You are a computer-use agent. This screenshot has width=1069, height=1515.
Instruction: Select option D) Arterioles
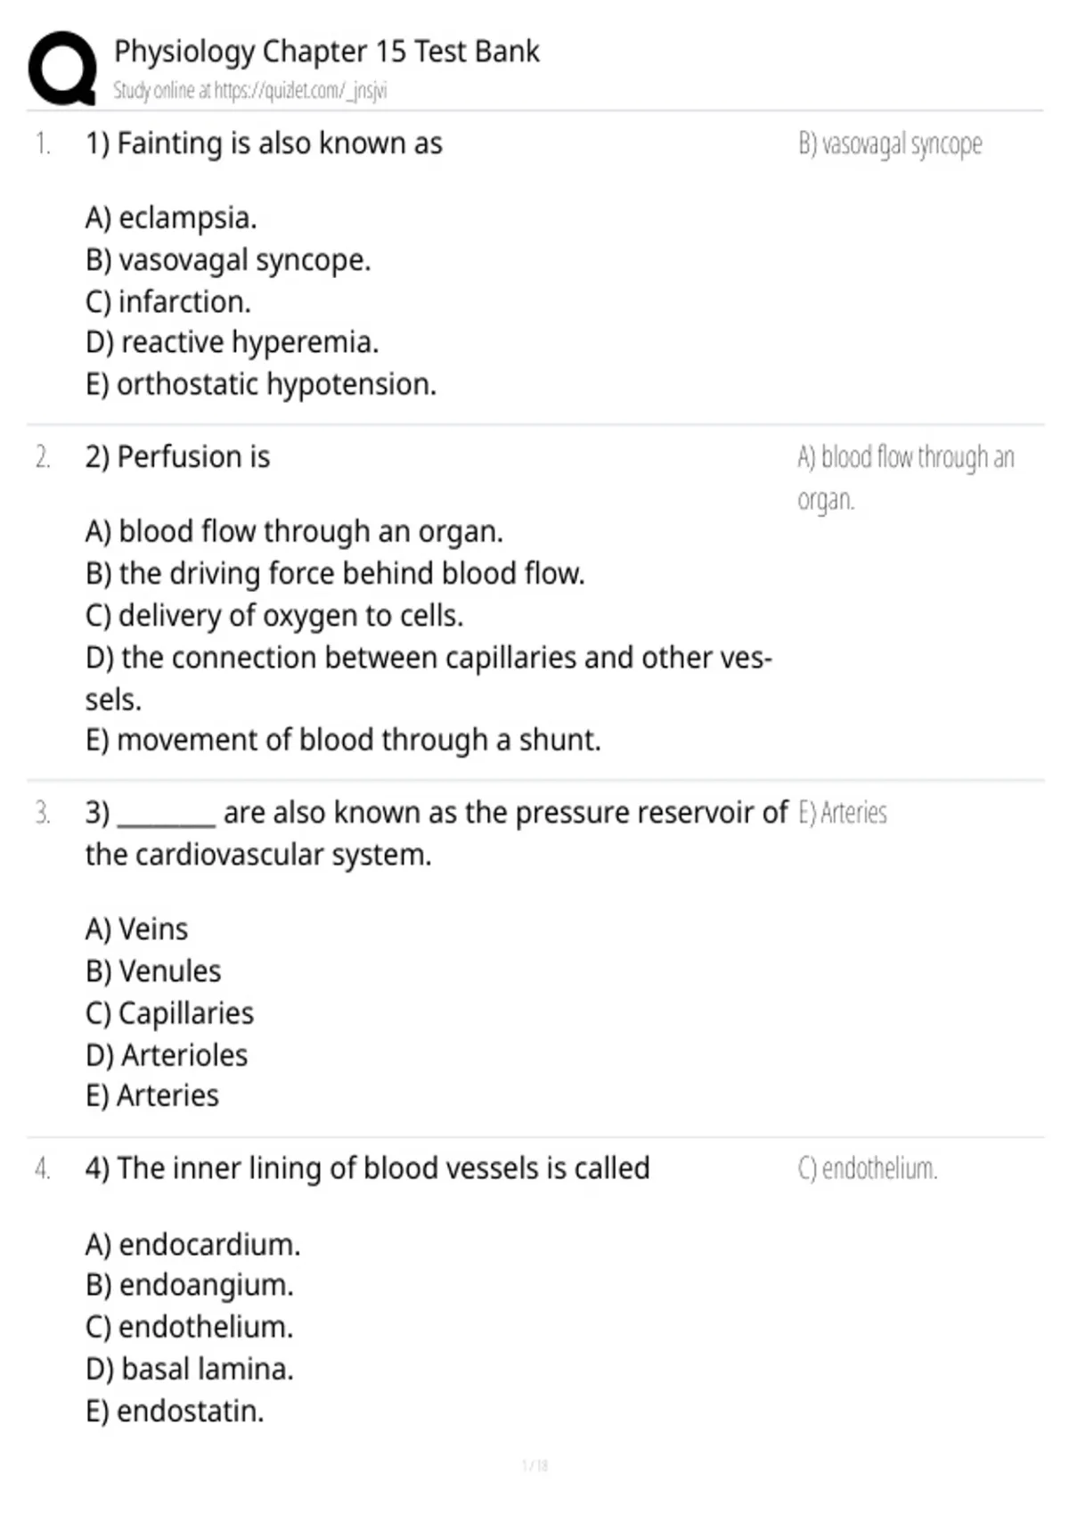(167, 1055)
